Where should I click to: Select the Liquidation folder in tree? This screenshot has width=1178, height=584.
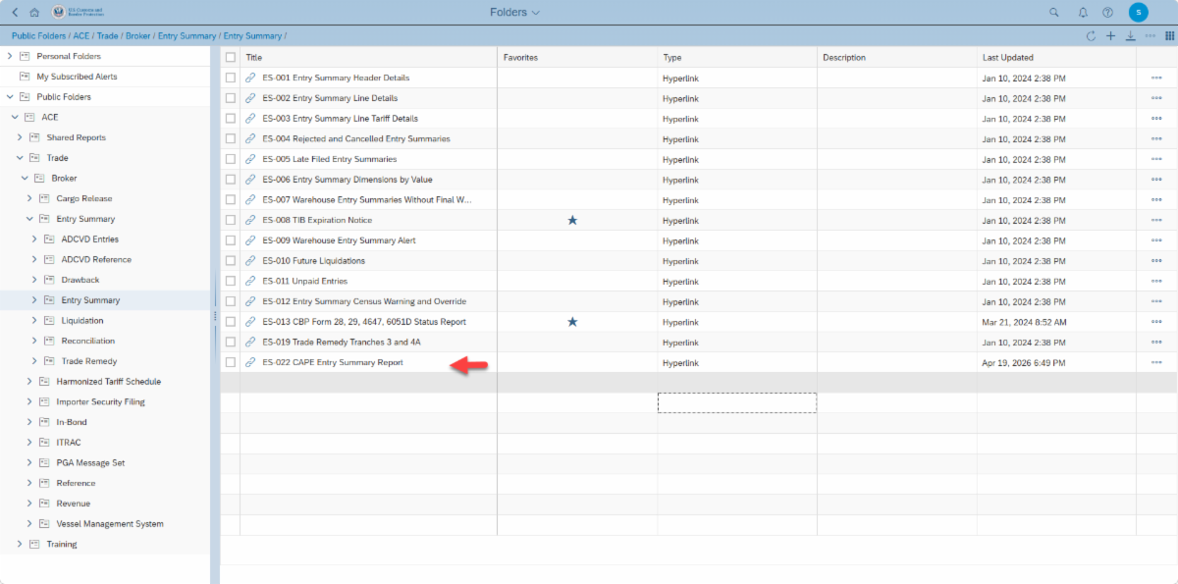tap(81, 321)
